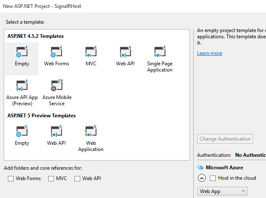Select the ASP.NET 5 Web API template icon
Viewport: 266px width, 198px height.
(x=57, y=131)
